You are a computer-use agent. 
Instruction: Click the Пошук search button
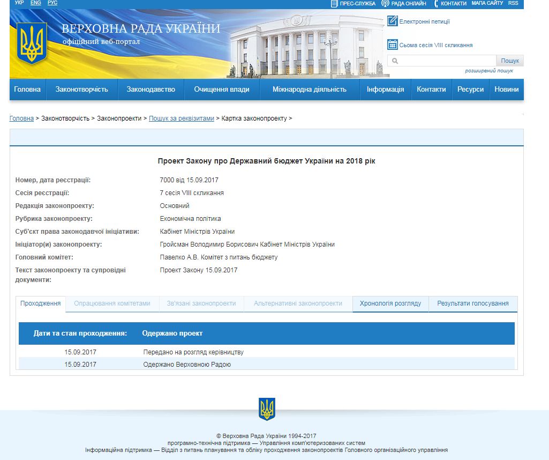(509, 60)
